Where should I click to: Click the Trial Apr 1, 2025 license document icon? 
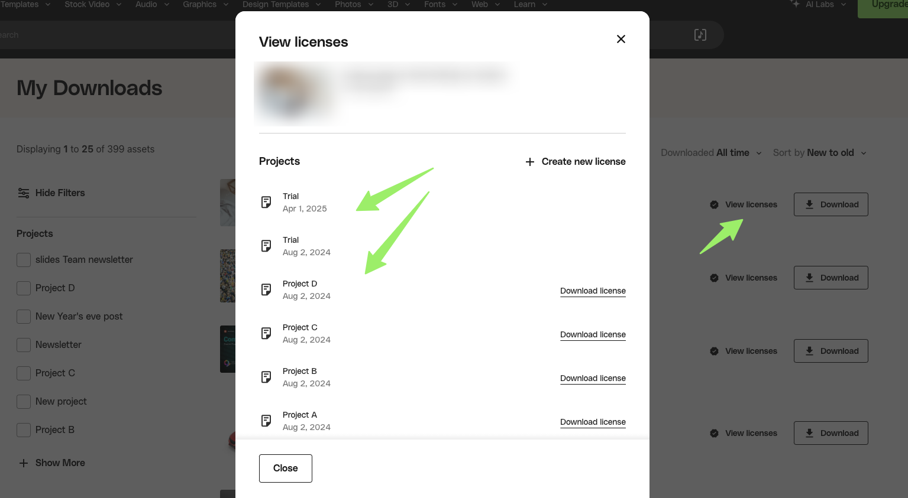point(266,203)
